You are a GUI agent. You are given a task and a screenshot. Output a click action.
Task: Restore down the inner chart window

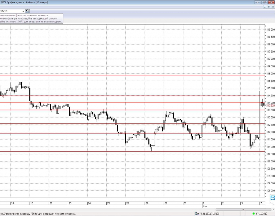point(269,6)
